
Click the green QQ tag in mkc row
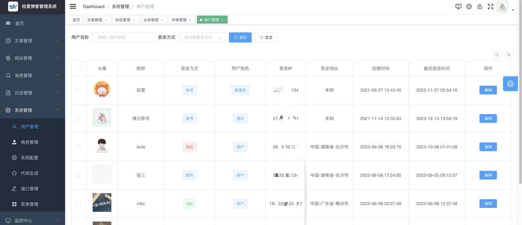coord(190,203)
